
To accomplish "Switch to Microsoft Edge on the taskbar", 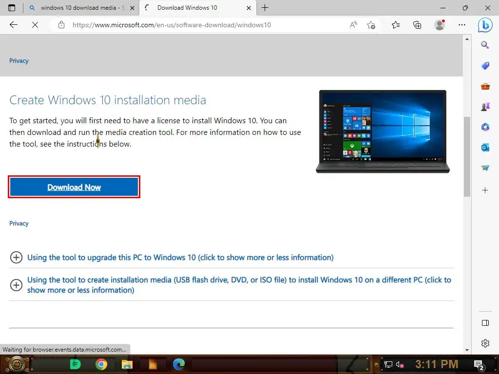I will [179, 364].
